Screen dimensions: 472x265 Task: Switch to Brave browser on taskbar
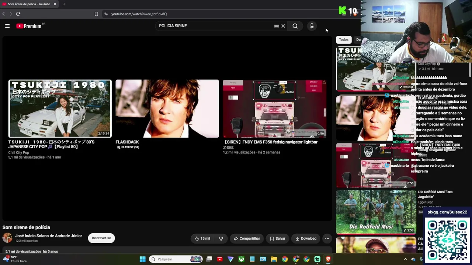328,259
